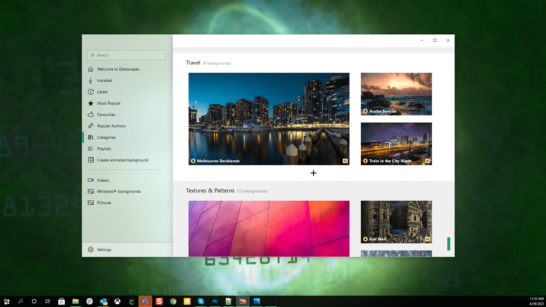Click the plus button to load more
Screen dimensions: 546x307
[313, 173]
